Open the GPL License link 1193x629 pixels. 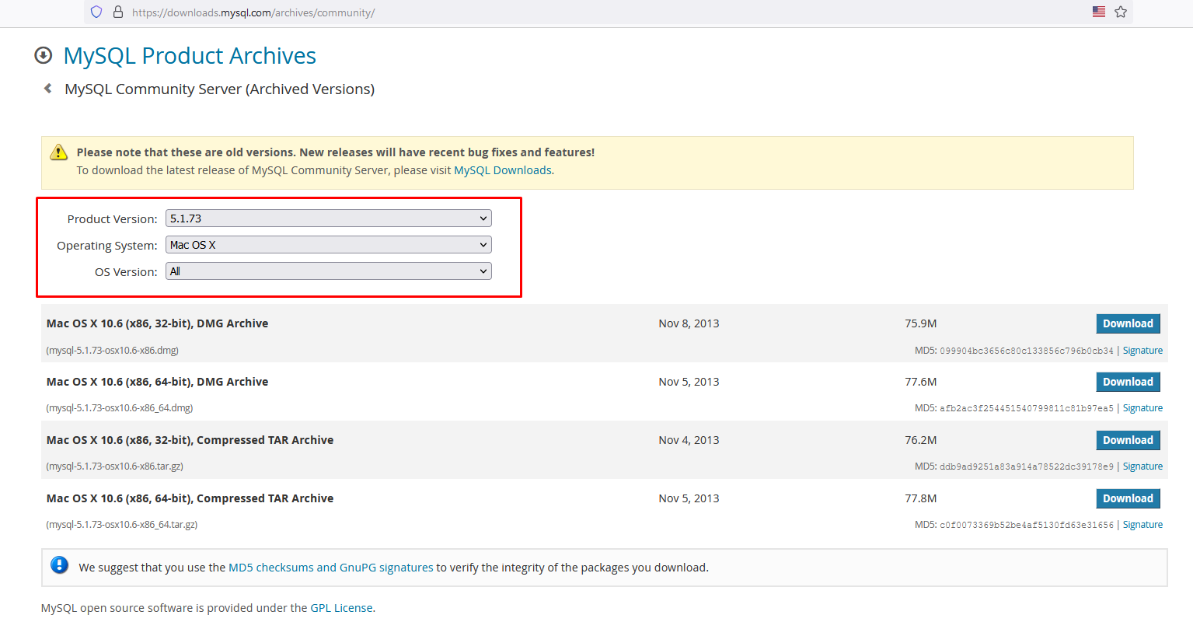click(341, 608)
